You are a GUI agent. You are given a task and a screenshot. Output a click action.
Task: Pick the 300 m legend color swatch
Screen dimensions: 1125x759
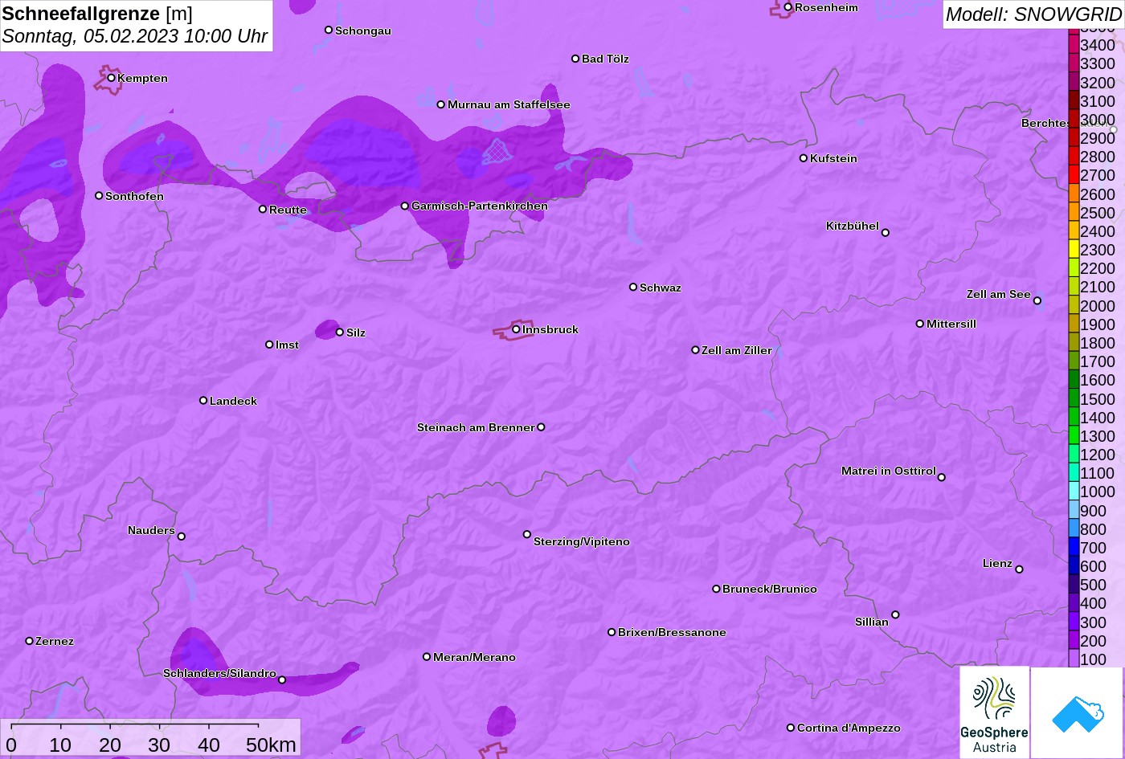[1074, 622]
